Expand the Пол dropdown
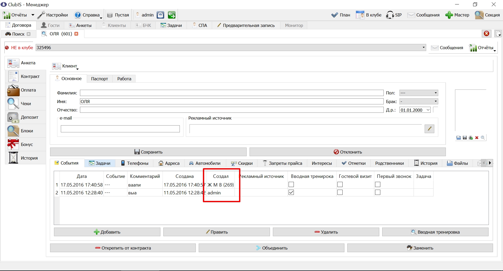This screenshot has height=271, width=503. pyautogui.click(x=419, y=93)
